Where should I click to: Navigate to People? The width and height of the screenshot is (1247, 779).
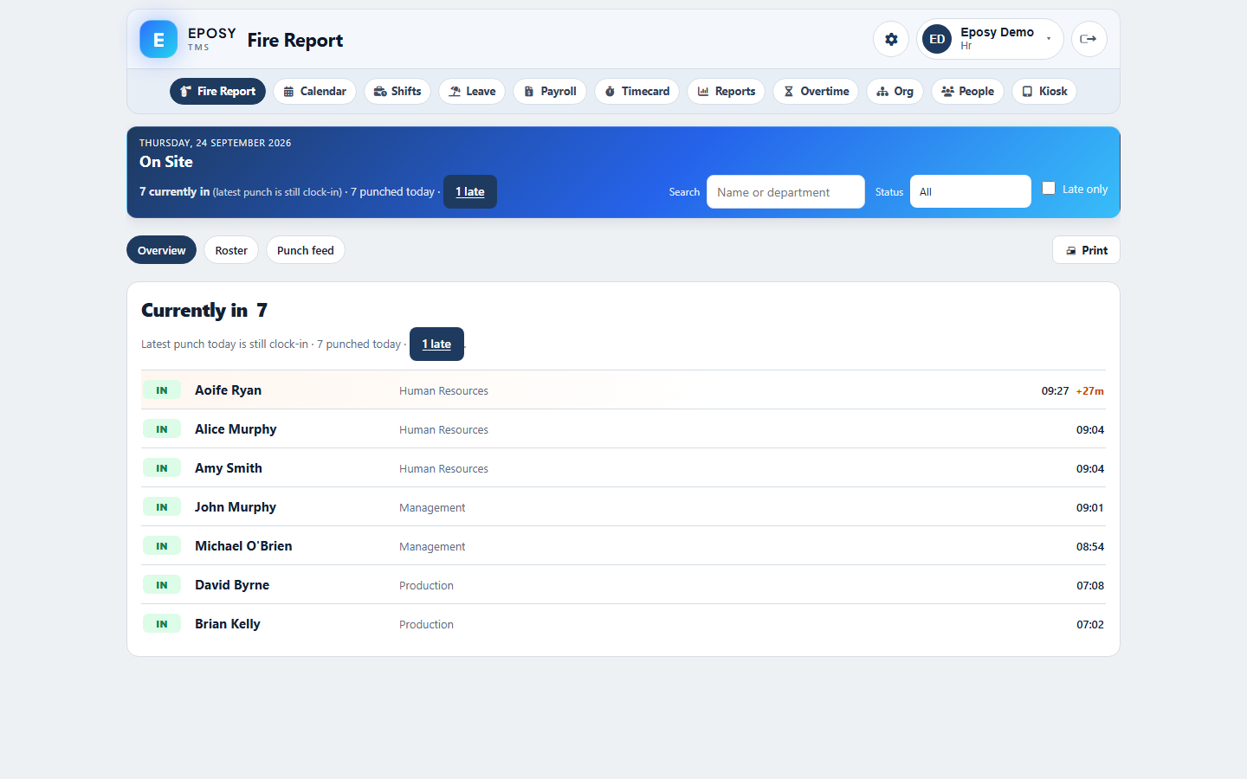(x=967, y=91)
